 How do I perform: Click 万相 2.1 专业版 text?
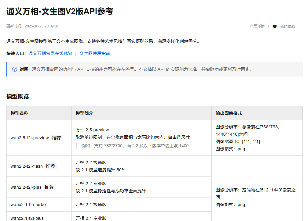tap(91, 218)
